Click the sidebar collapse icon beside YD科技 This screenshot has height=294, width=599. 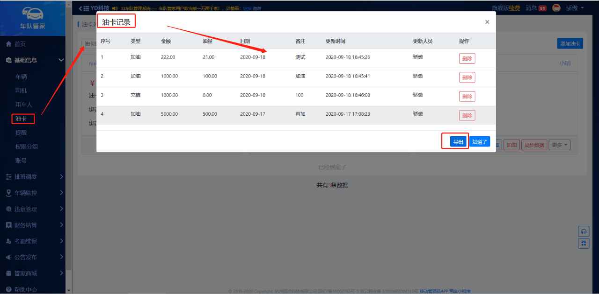(x=84, y=8)
